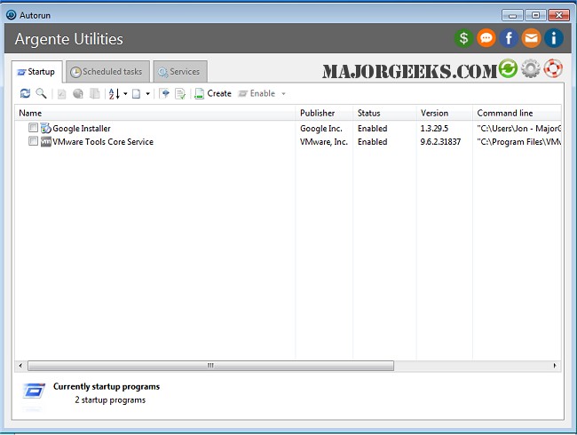The height and width of the screenshot is (435, 577).
Task: Click the C:\Users\Jon command line cell
Action: coord(519,129)
